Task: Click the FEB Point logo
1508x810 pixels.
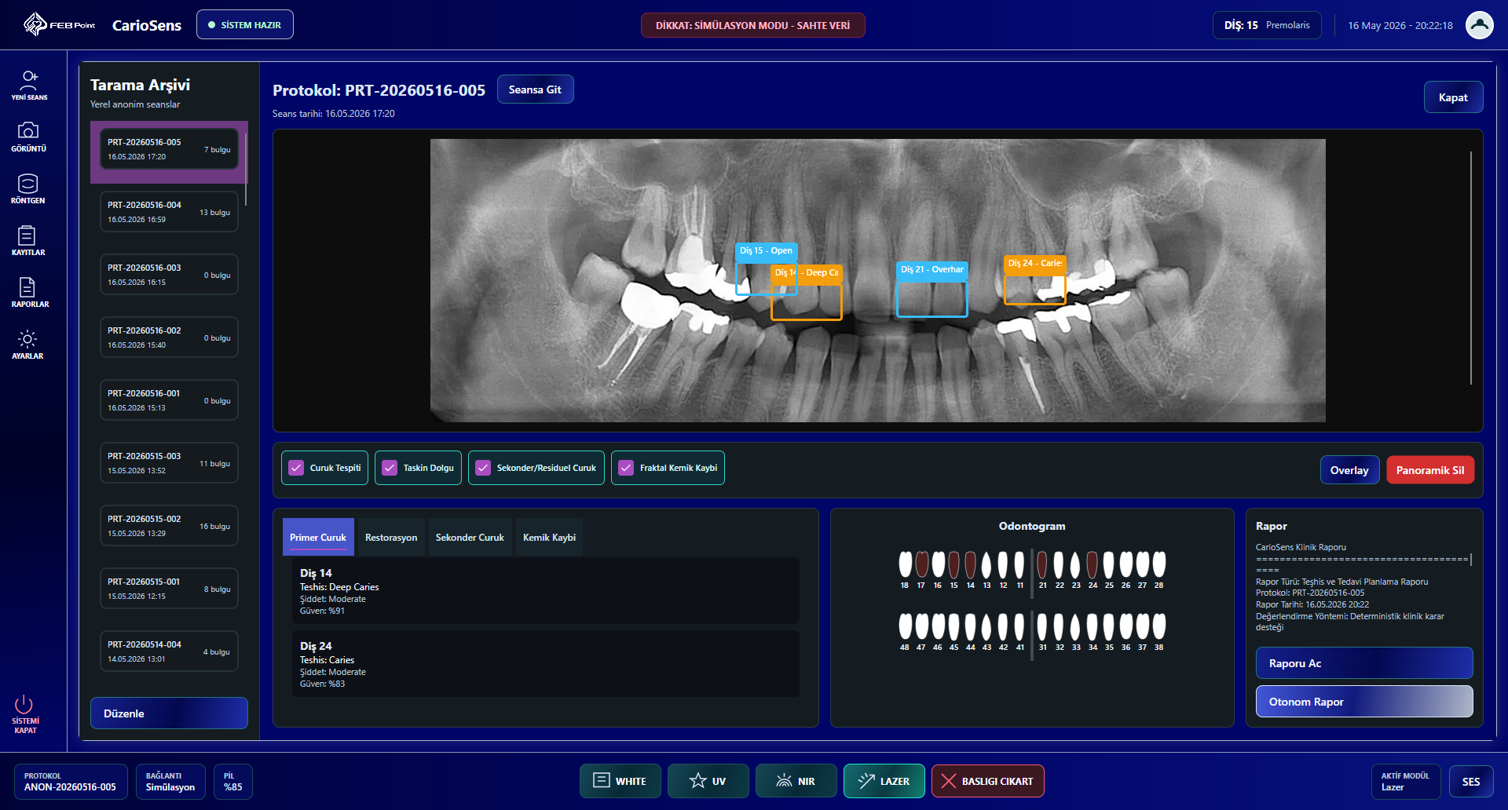Action: click(59, 25)
